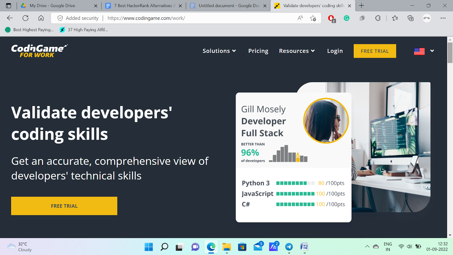Open the red ad blocker extension
The width and height of the screenshot is (453, 255).
click(x=331, y=18)
